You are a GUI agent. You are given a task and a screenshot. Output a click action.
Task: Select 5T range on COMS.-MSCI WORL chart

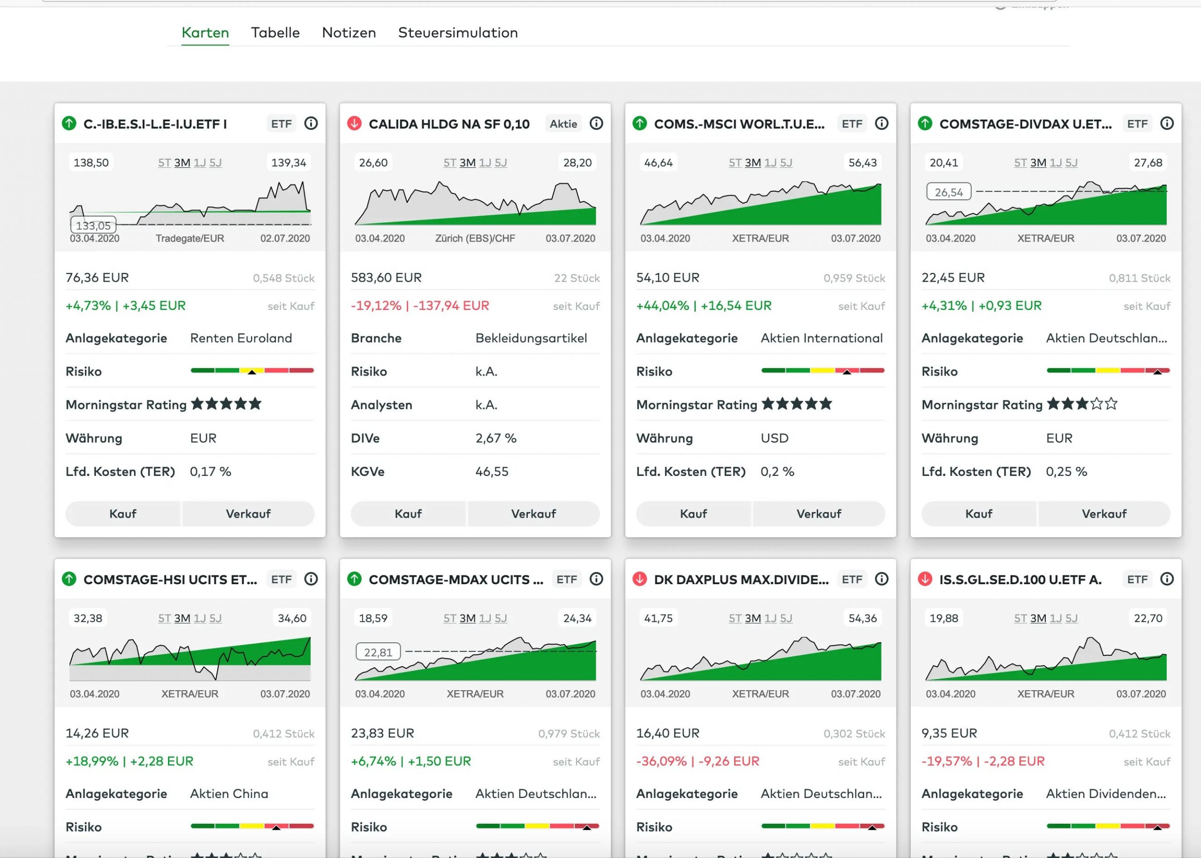[734, 163]
